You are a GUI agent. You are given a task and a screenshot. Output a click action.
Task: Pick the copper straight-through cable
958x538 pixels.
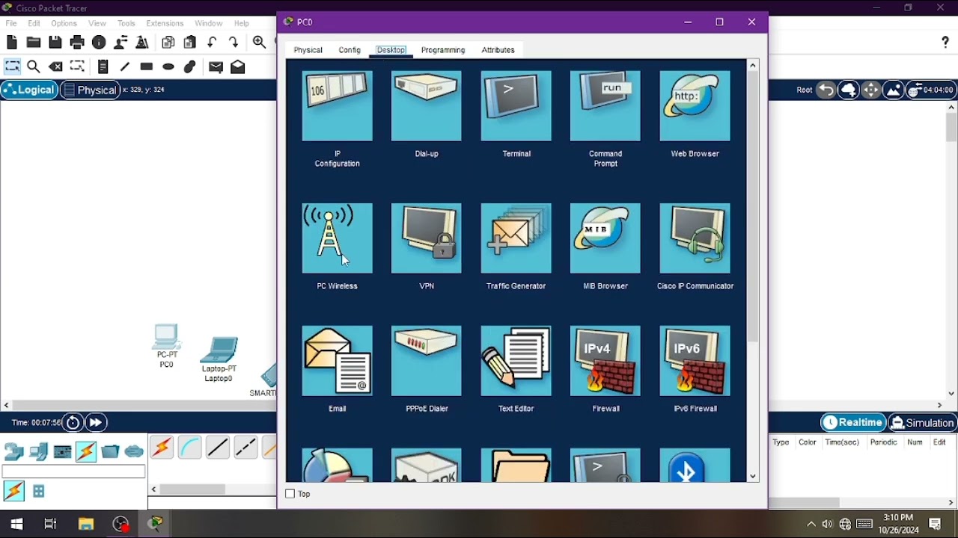[218, 448]
